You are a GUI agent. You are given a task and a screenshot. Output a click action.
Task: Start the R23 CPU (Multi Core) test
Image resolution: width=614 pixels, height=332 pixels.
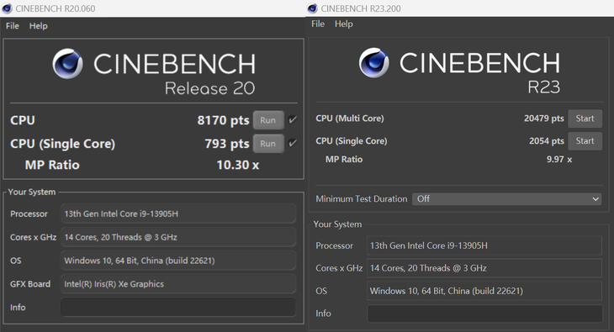click(585, 119)
